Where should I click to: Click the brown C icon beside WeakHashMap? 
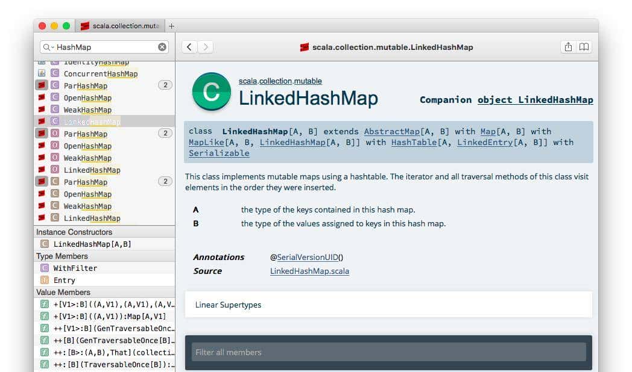point(55,205)
